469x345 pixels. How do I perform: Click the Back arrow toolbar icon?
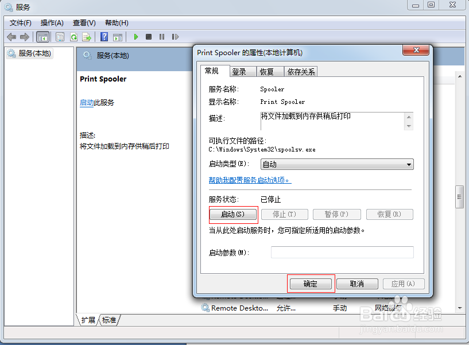[x=11, y=37]
